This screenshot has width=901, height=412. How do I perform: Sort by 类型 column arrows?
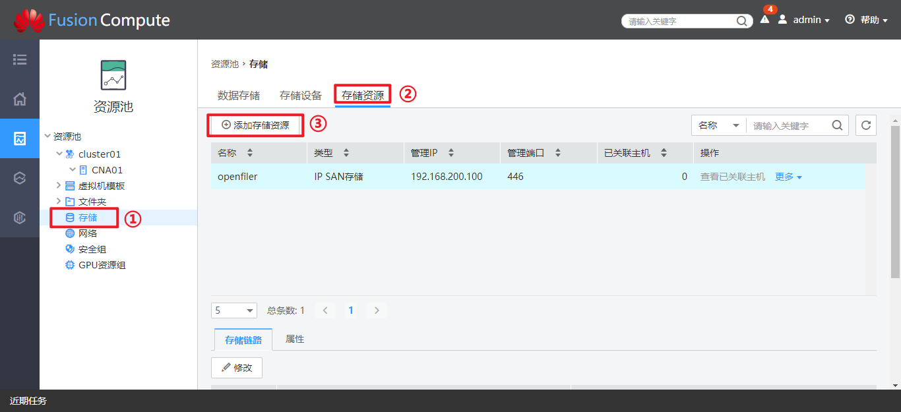(x=346, y=153)
